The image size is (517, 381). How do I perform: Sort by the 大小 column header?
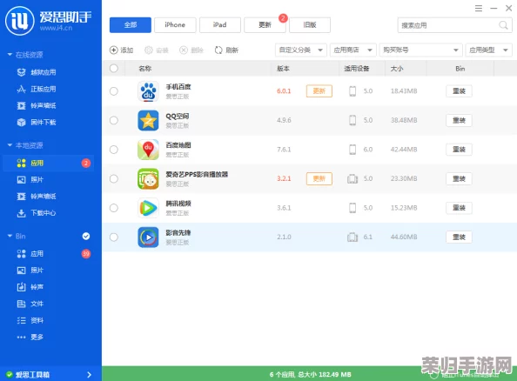click(x=397, y=69)
